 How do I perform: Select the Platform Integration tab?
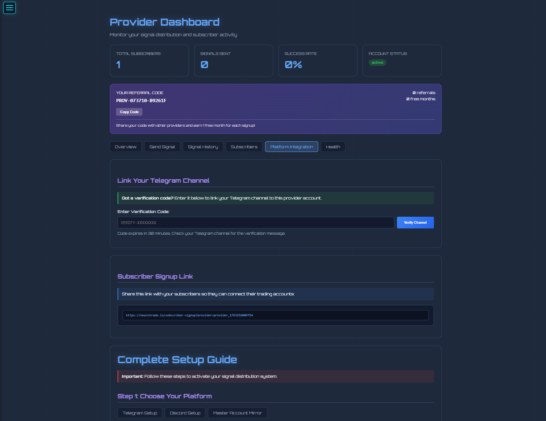[x=291, y=146]
